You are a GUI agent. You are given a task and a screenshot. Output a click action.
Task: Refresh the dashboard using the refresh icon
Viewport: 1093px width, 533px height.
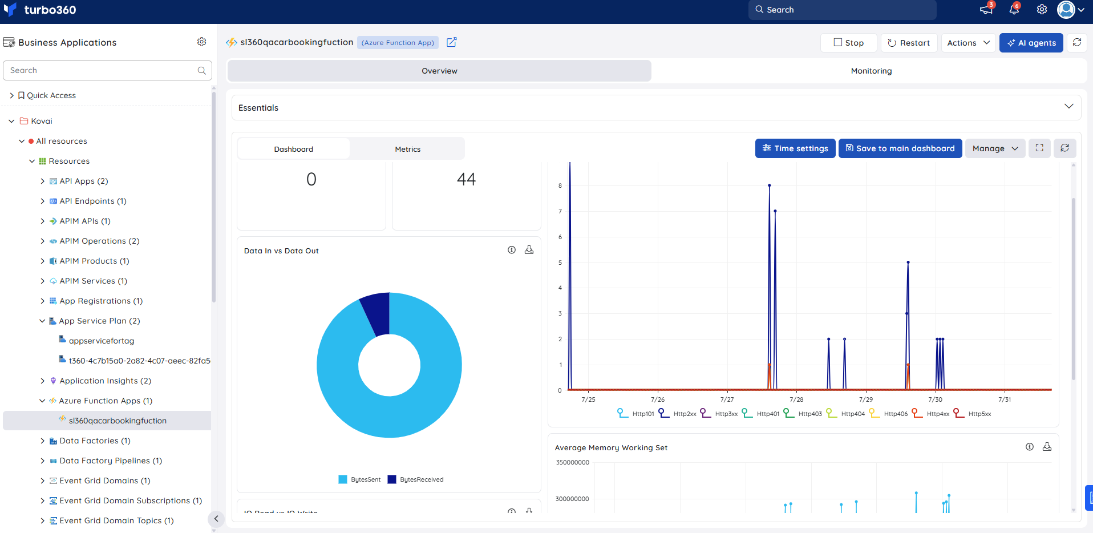[1064, 148]
